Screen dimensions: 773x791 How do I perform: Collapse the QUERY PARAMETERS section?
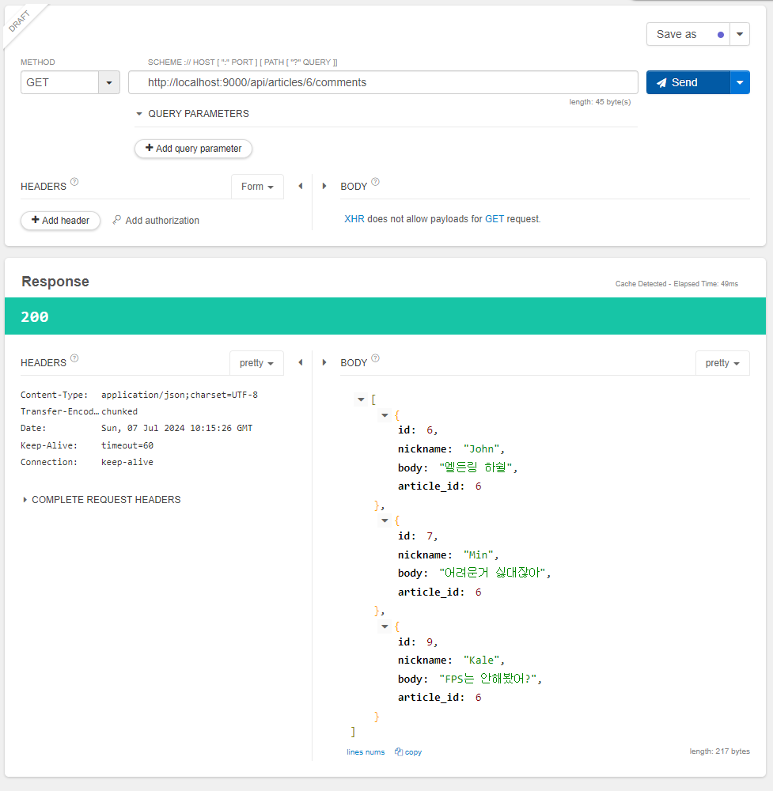click(139, 114)
